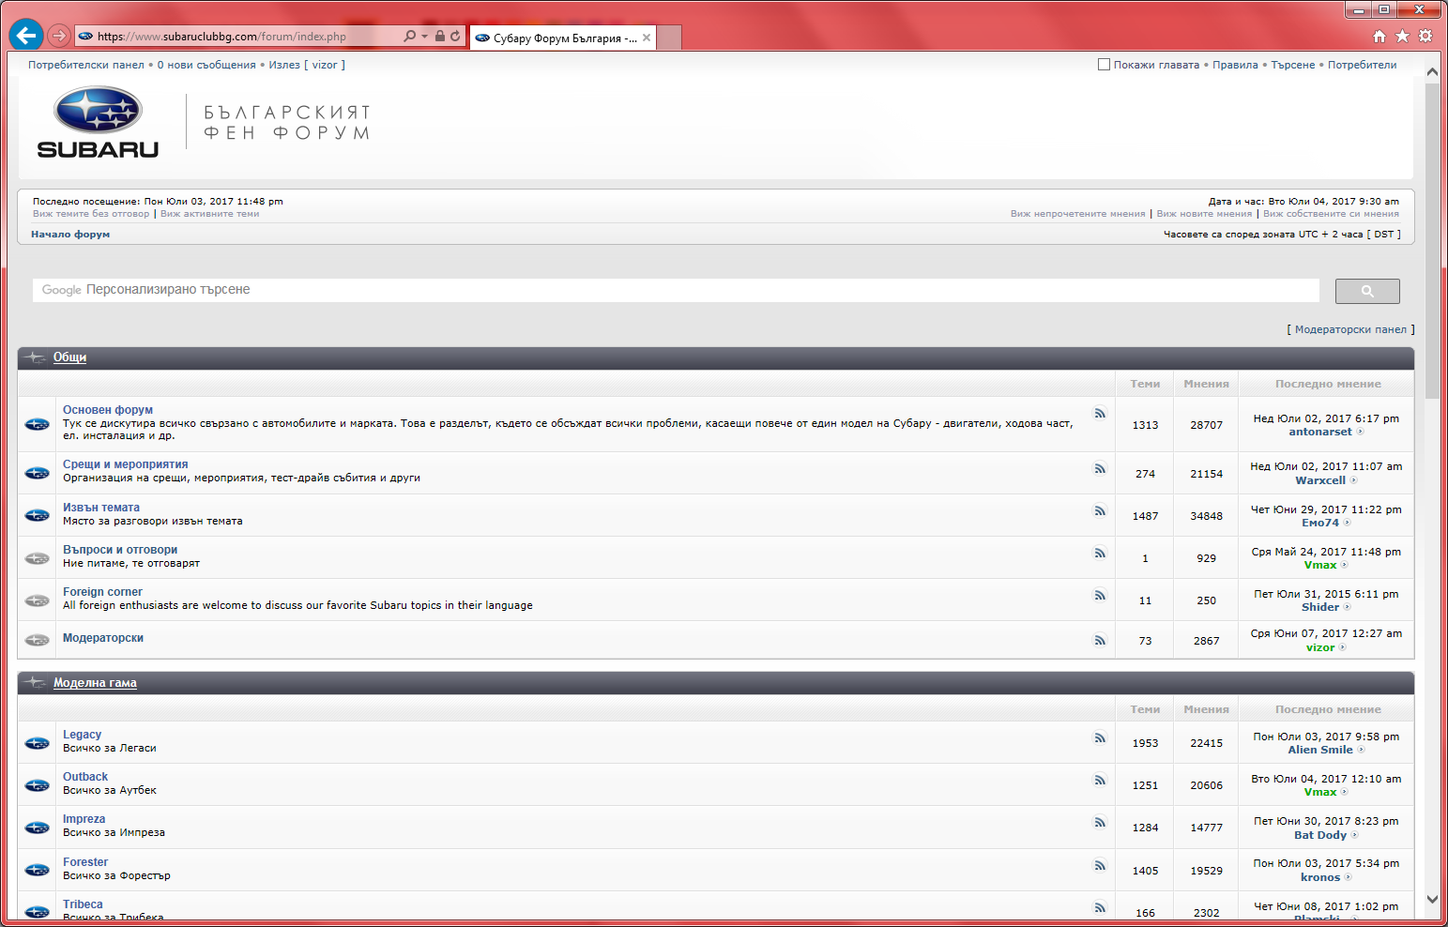This screenshot has height=927, width=1448.
Task: Click the Google search magnifier button
Action: [x=1367, y=291]
